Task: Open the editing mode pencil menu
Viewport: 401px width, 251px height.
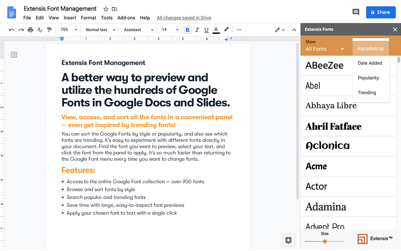Action: (280, 30)
